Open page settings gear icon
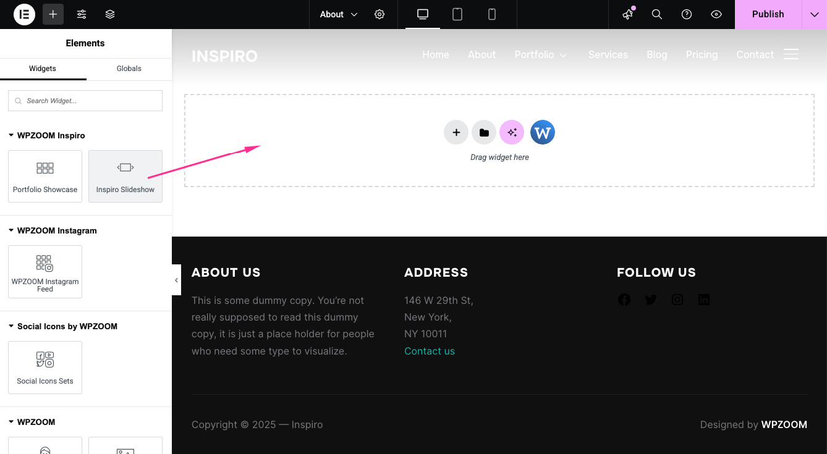This screenshot has height=454, width=827. 380,14
